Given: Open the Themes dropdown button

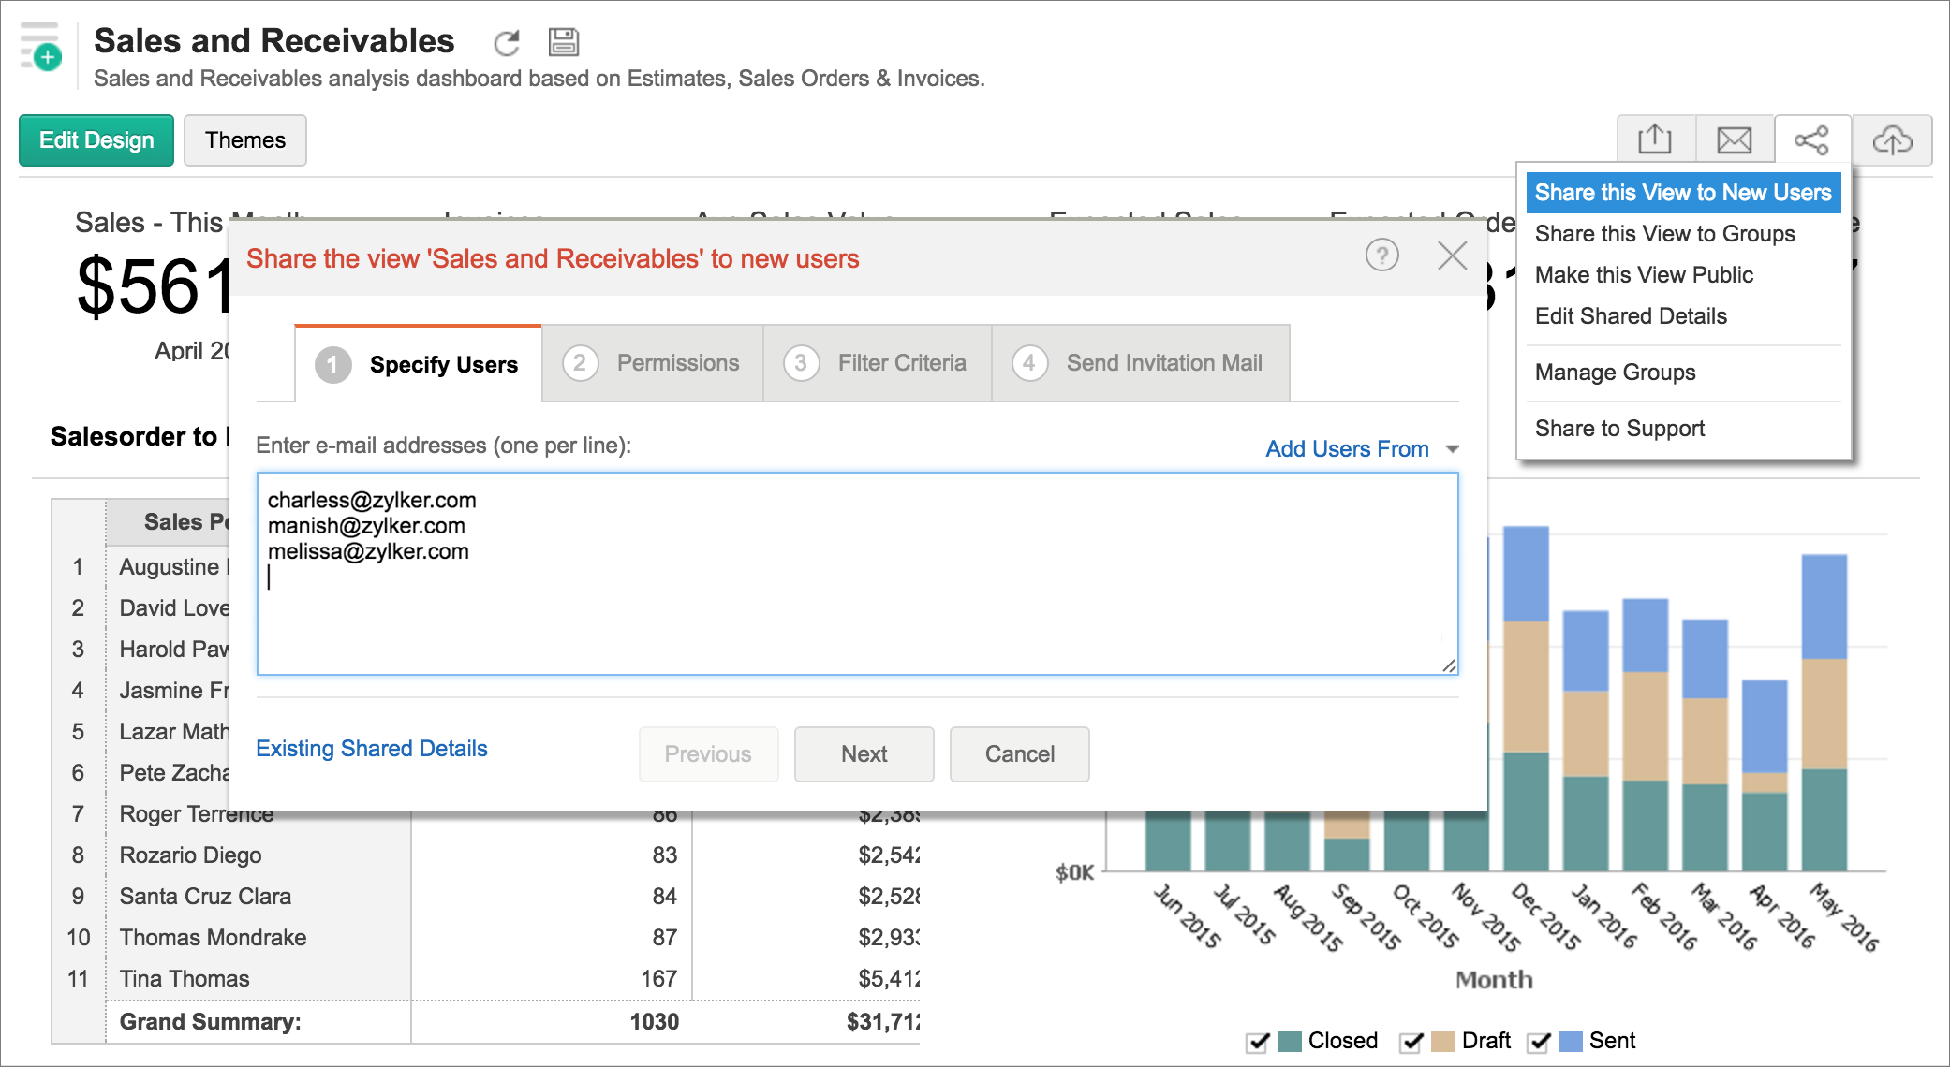Looking at the screenshot, I should click(245, 140).
